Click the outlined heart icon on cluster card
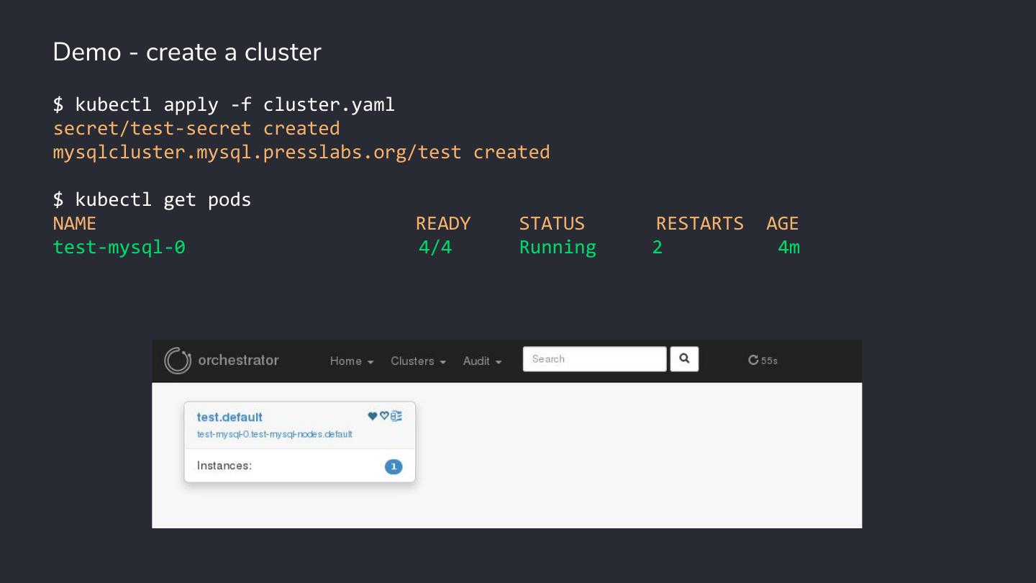1036x583 pixels. point(384,416)
